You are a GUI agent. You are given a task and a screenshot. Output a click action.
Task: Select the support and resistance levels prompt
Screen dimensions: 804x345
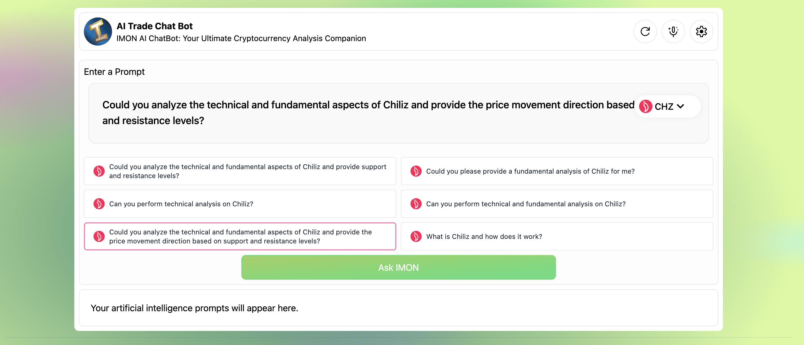point(247,171)
